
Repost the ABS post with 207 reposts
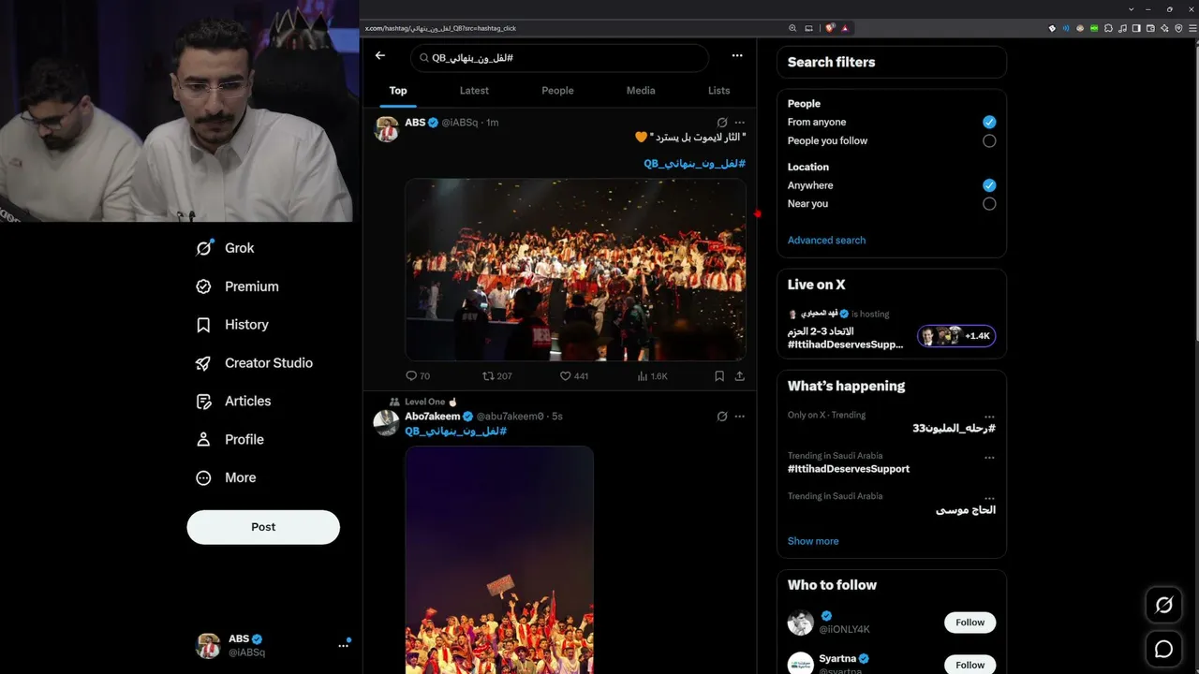pos(496,376)
